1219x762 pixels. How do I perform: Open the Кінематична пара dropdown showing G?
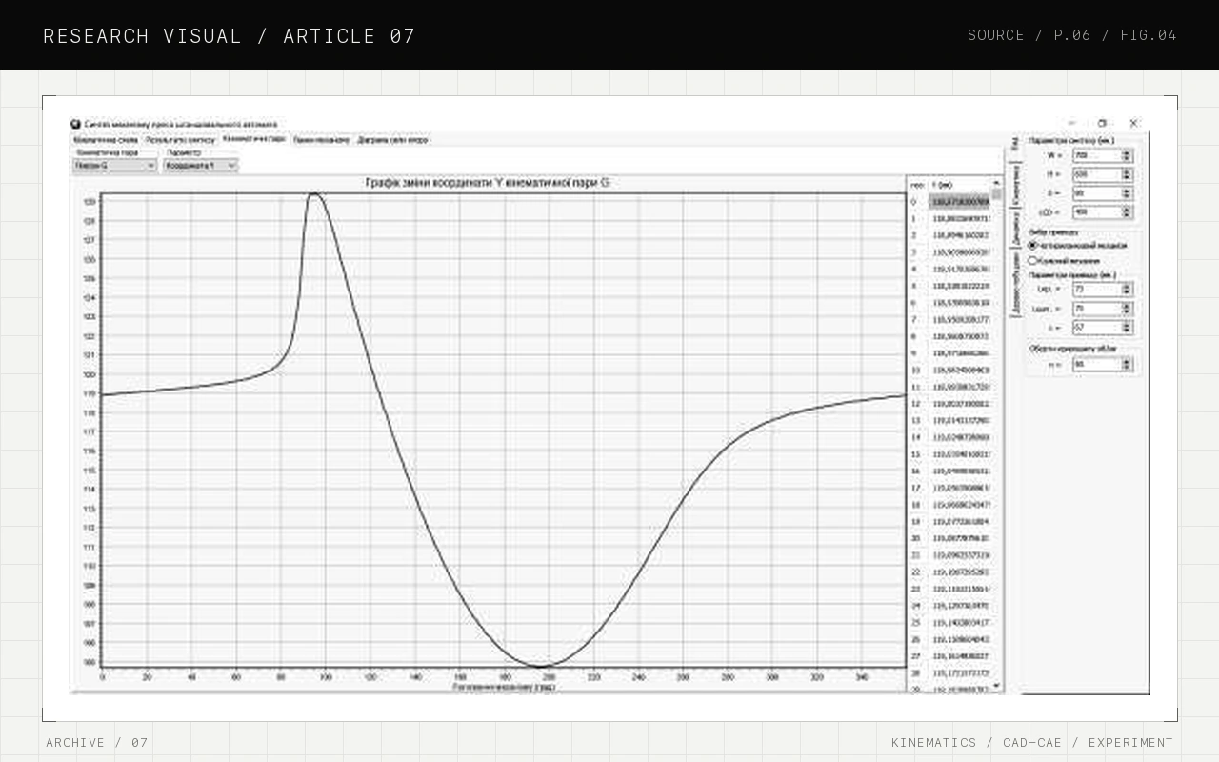coord(115,166)
